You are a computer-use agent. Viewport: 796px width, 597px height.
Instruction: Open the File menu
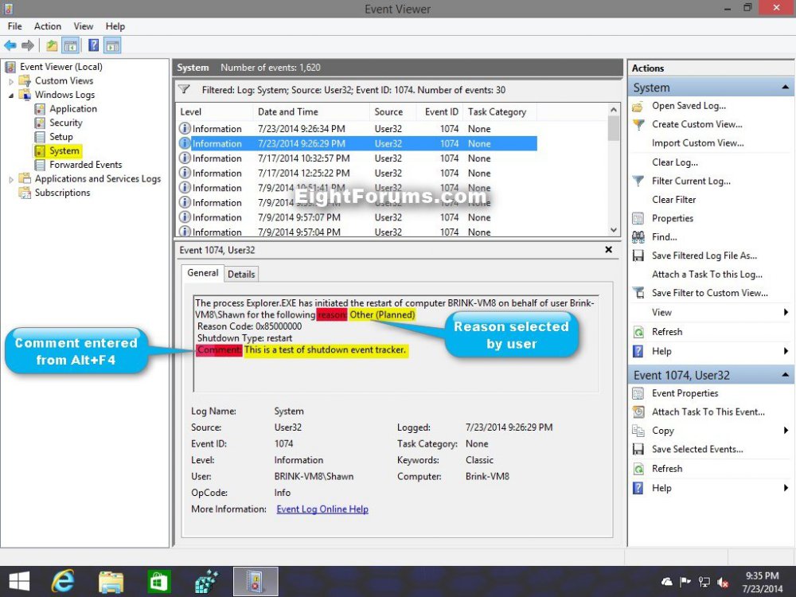(14, 26)
